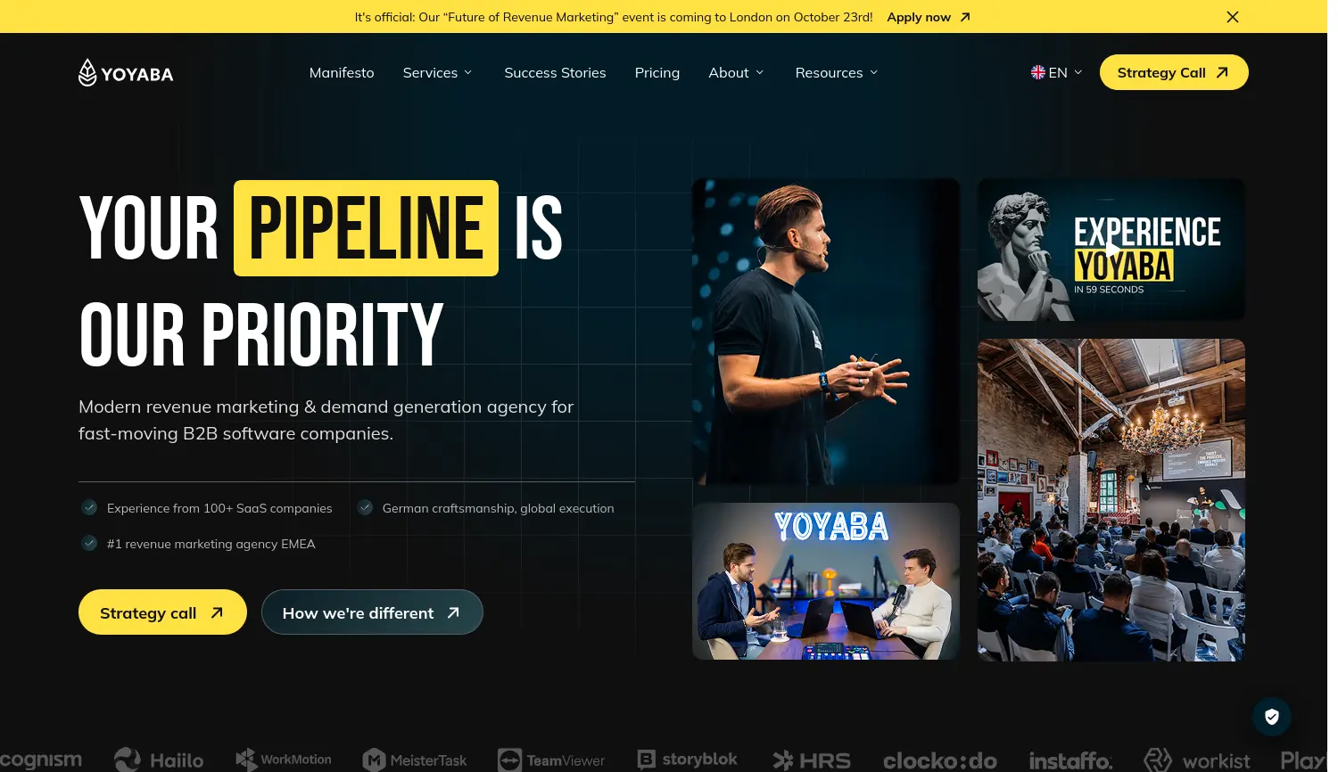Click the 'How we're different' button
Screen dimensions: 1338x772
point(372,612)
